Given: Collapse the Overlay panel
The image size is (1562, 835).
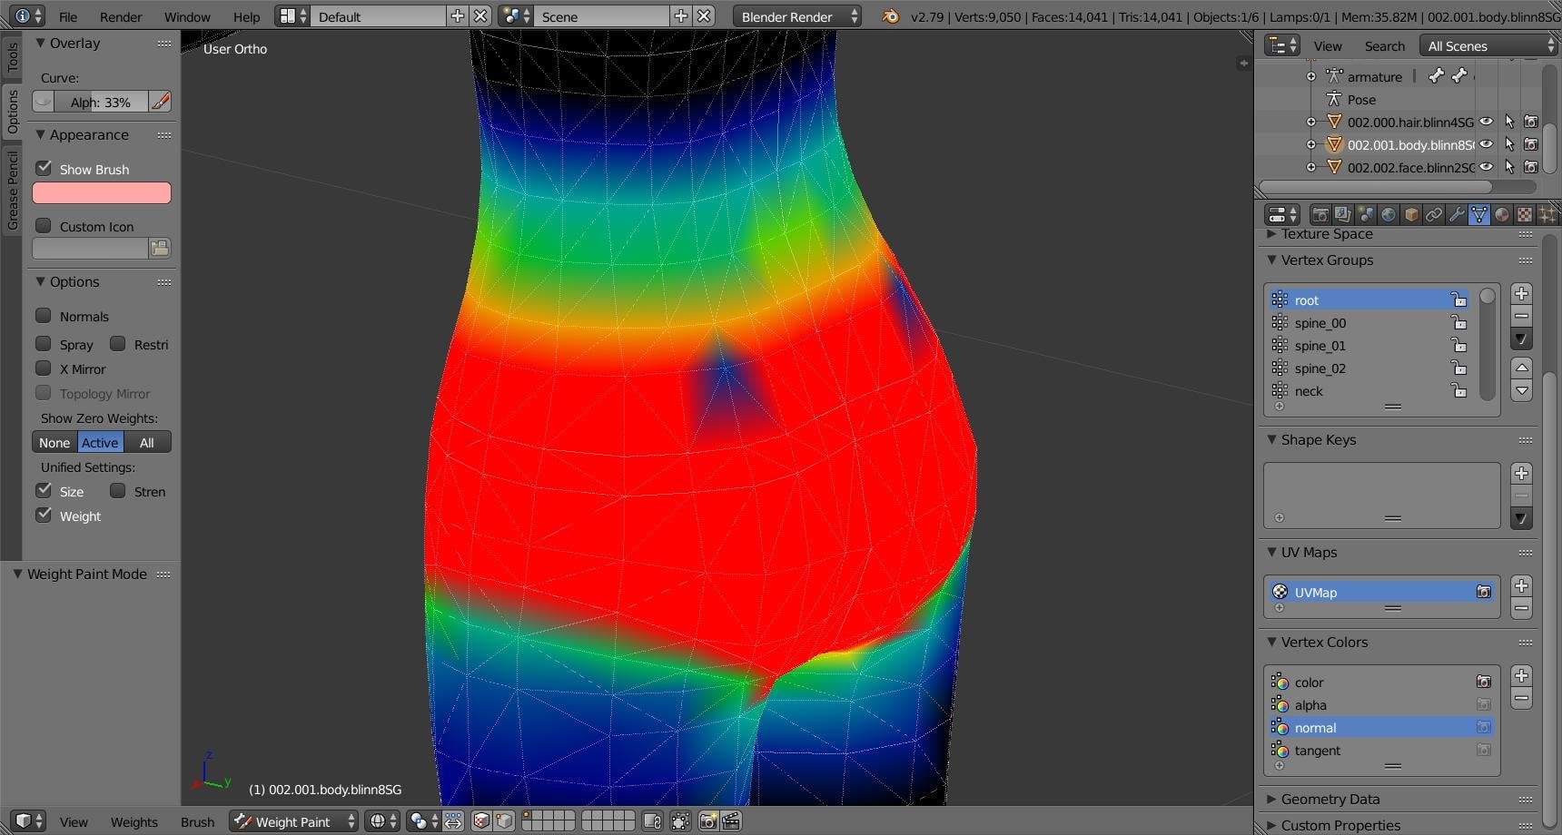Looking at the screenshot, I should [x=40, y=43].
